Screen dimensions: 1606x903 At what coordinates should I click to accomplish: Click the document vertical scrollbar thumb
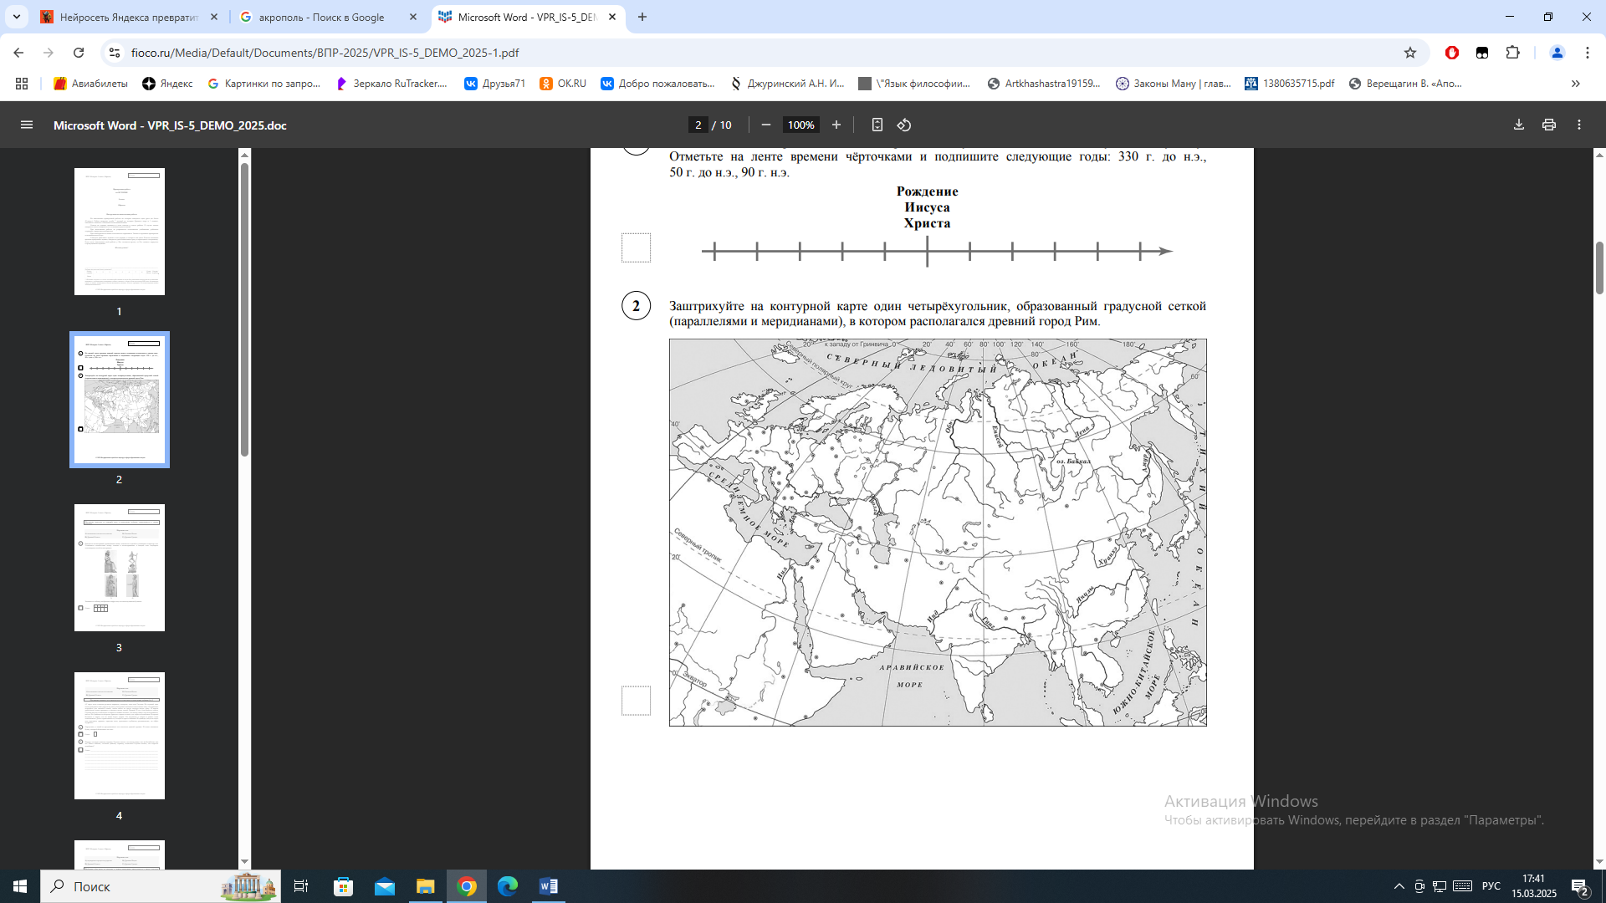[1599, 268]
